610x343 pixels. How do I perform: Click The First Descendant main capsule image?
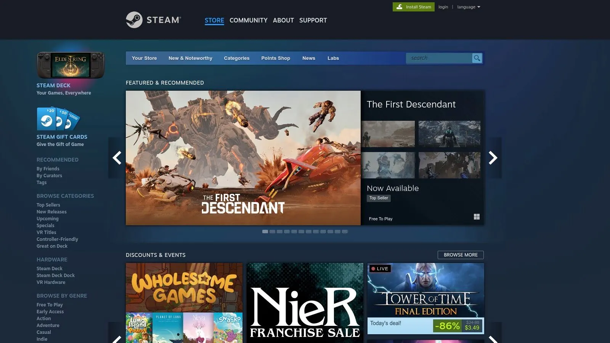pyautogui.click(x=243, y=158)
